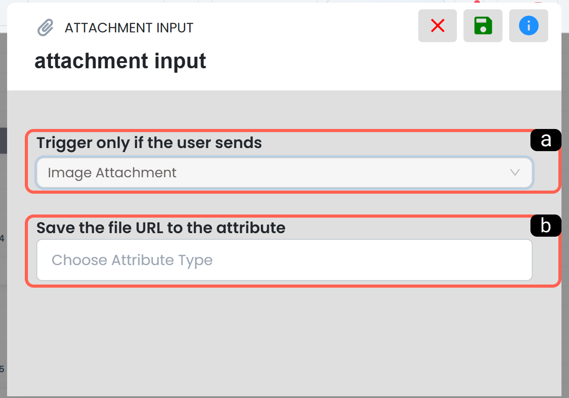Click the 'Trigger only if the user sends' label
Viewport: 569px width, 398px height.
(x=149, y=143)
